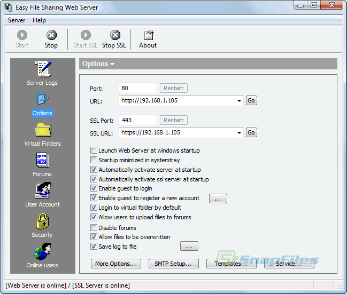Click Go next to the SSL URL field

click(x=251, y=132)
